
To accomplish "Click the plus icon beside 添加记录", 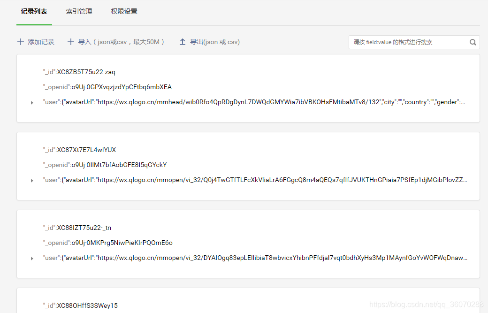I will point(21,42).
